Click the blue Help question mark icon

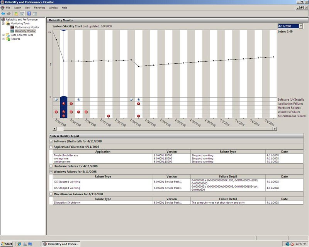[x=29, y=14]
